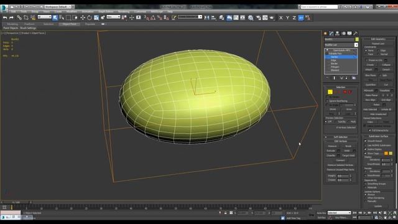Click the keyword search field in title bar
The image size is (398, 224).
coord(319,7)
